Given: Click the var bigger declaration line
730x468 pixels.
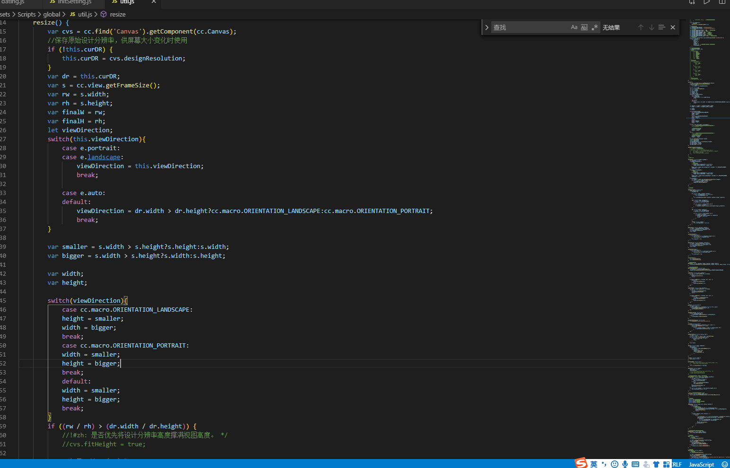Looking at the screenshot, I should [136, 256].
